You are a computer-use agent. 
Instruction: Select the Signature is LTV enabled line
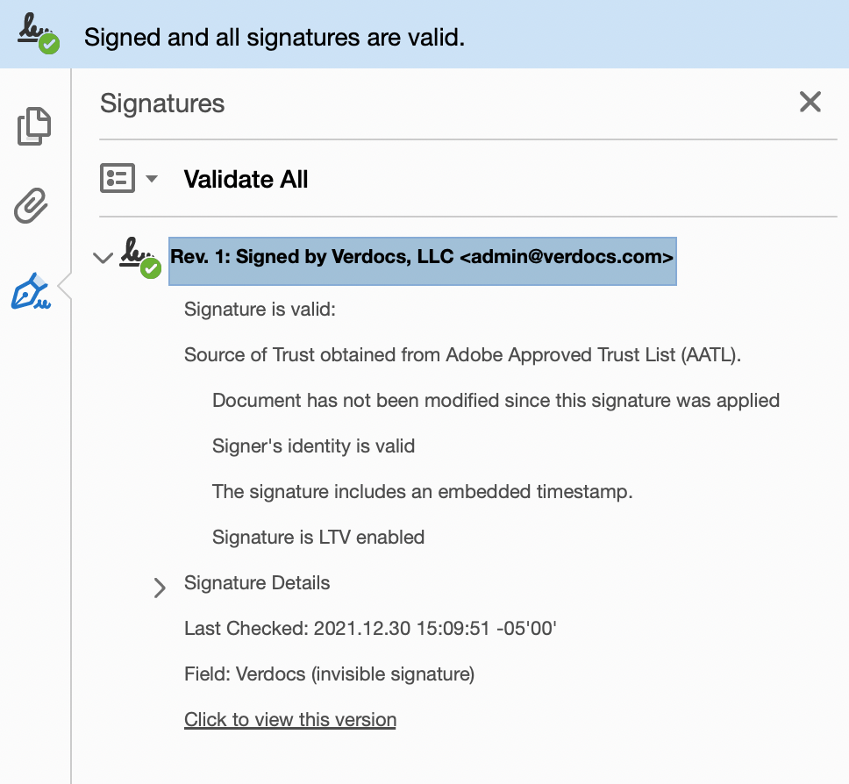[x=318, y=537]
